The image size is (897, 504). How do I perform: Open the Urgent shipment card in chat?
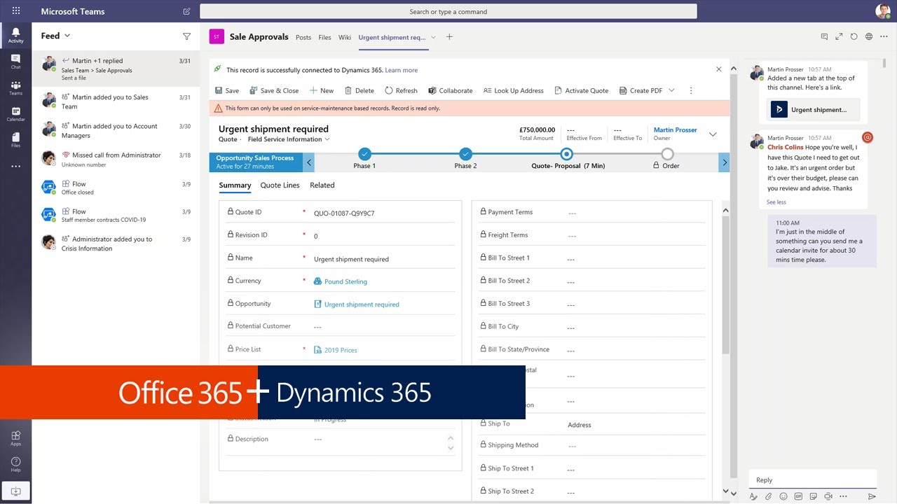pos(813,109)
